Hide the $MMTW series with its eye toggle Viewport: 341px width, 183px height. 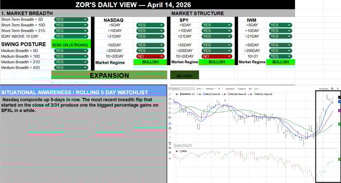click(176, 94)
